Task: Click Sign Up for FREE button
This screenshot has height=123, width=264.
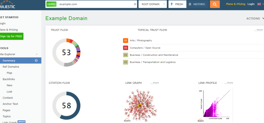Action: [11, 36]
